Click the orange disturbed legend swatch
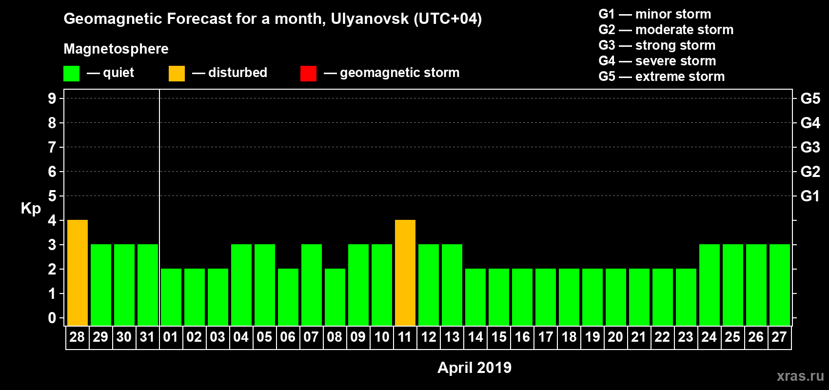This screenshot has height=390, width=829. pyautogui.click(x=177, y=74)
